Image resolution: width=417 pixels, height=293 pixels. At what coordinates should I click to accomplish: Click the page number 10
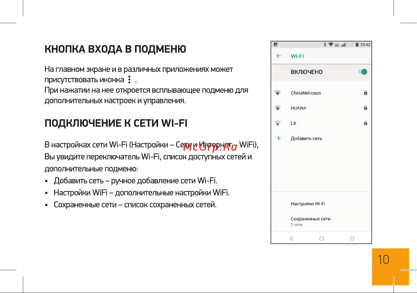point(383,260)
